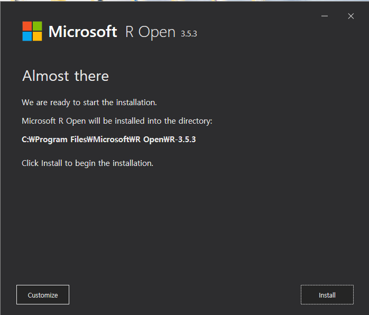Click the Install button
This screenshot has height=315, width=369.
pos(327,294)
